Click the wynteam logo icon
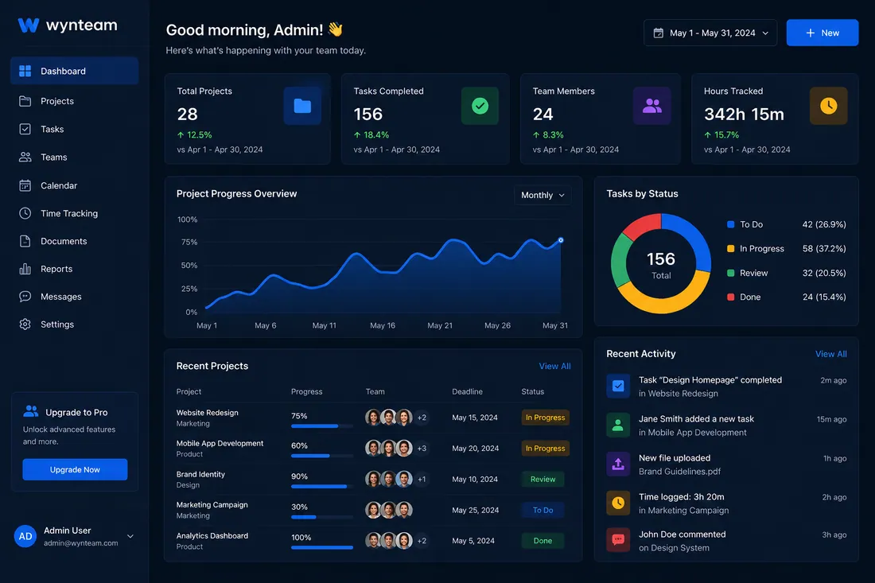Image resolution: width=875 pixels, height=583 pixels. tap(29, 25)
